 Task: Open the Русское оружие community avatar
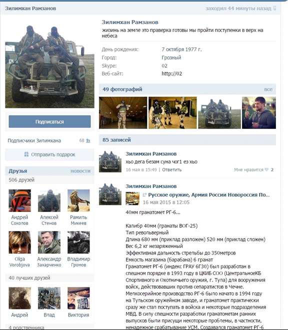pyautogui.click(x=132, y=198)
